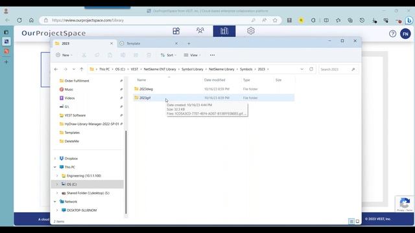Sort by the Type column header
This screenshot has width=415, height=233.
[246, 80]
